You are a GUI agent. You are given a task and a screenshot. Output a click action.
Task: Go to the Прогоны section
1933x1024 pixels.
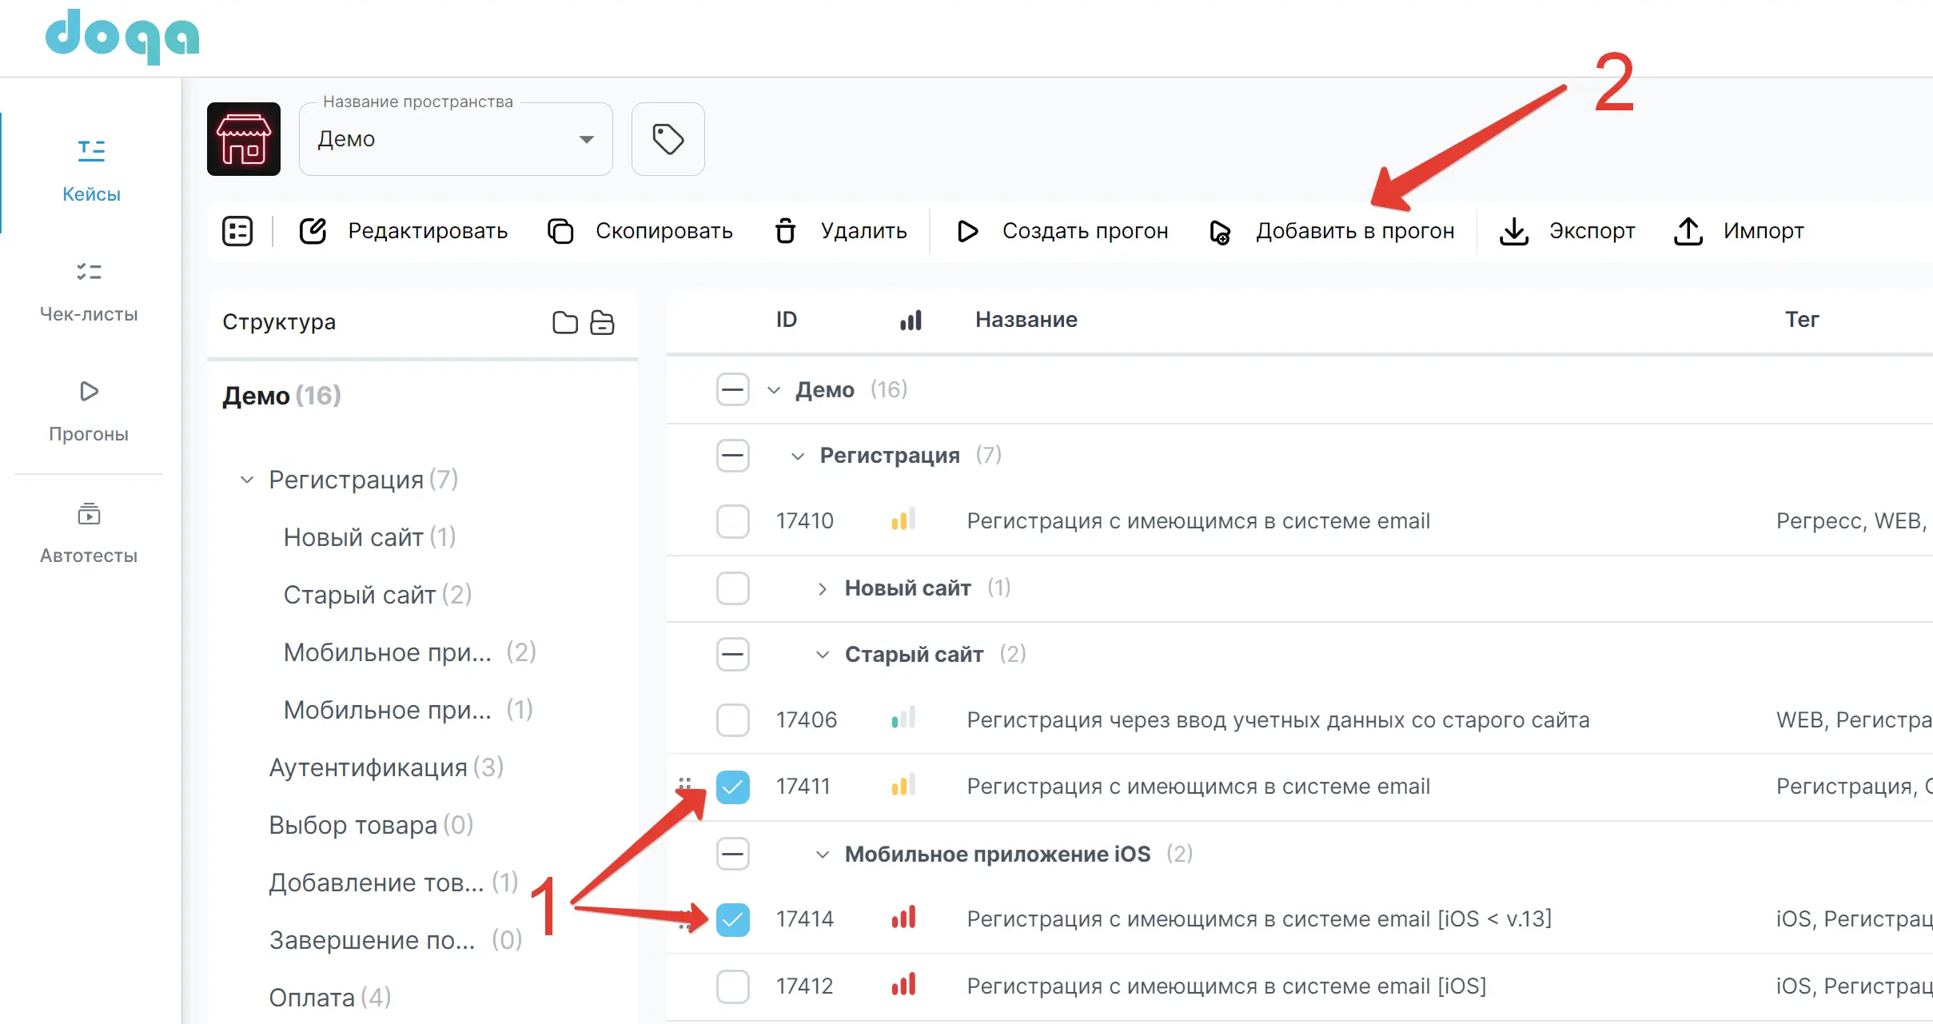(x=89, y=411)
